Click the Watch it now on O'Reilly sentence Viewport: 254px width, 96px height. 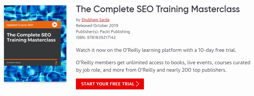[156, 50]
